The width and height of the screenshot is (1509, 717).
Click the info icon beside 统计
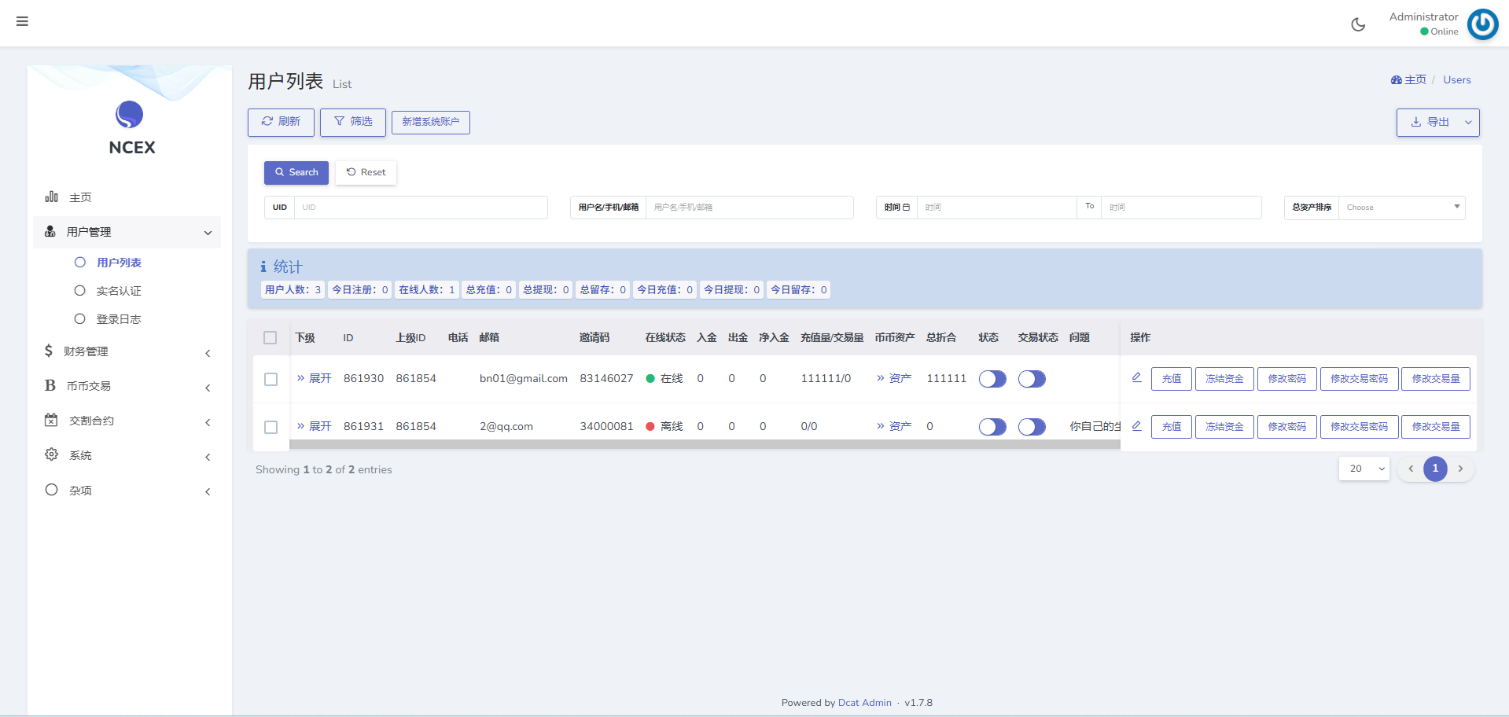(x=263, y=267)
